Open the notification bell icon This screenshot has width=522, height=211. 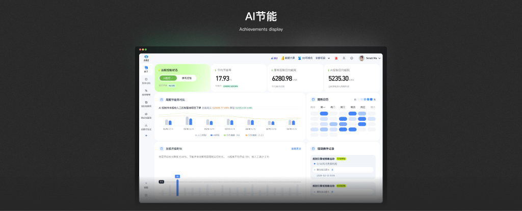coord(344,58)
